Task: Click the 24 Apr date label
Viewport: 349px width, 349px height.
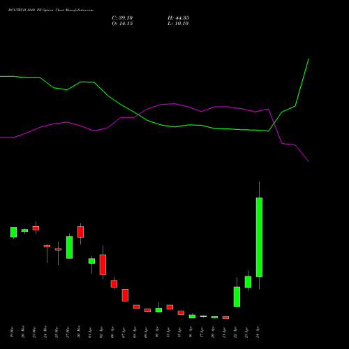Action: click(258, 332)
